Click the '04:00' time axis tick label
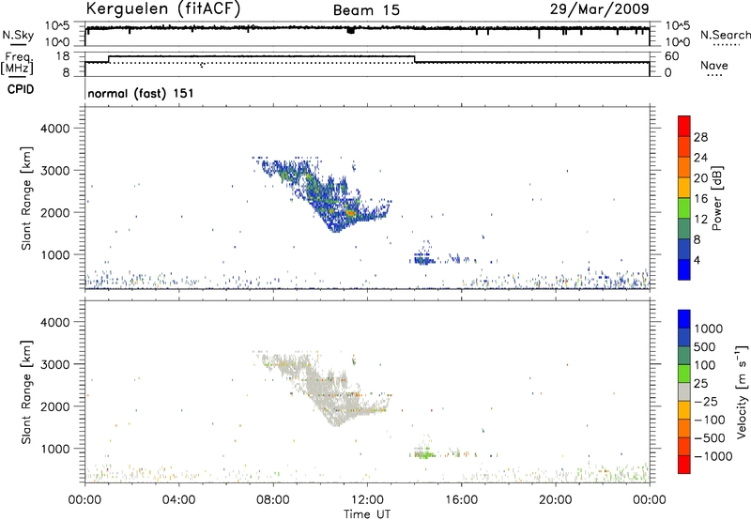The width and height of the screenshot is (751, 520). coord(178,500)
